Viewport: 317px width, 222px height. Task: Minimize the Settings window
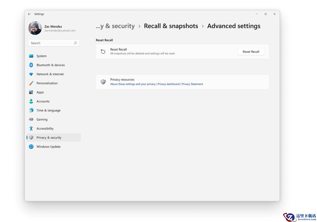click(x=257, y=14)
